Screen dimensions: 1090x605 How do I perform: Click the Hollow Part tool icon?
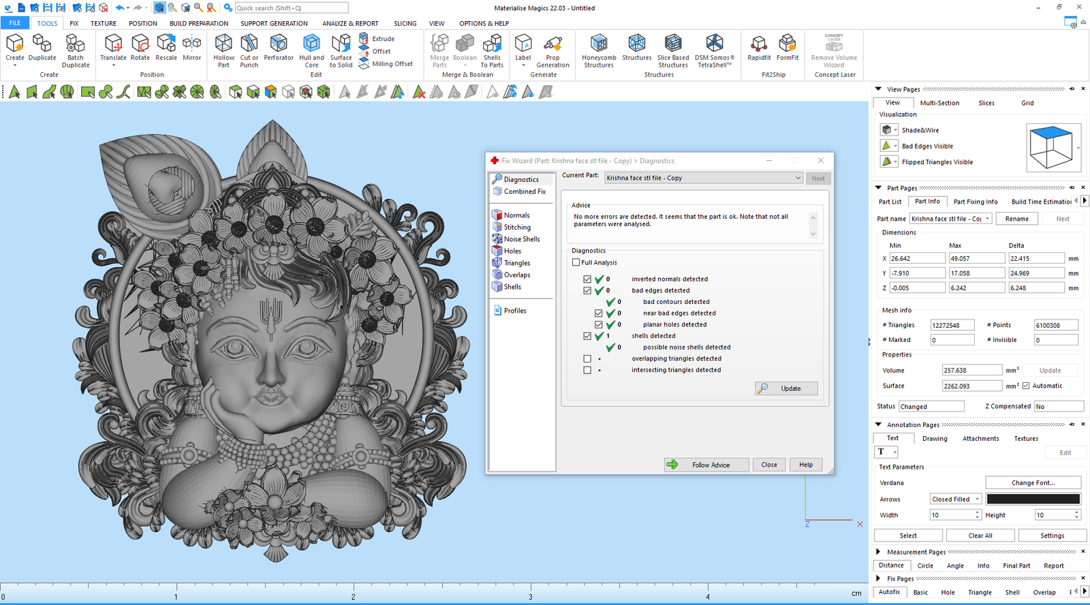pyautogui.click(x=223, y=50)
